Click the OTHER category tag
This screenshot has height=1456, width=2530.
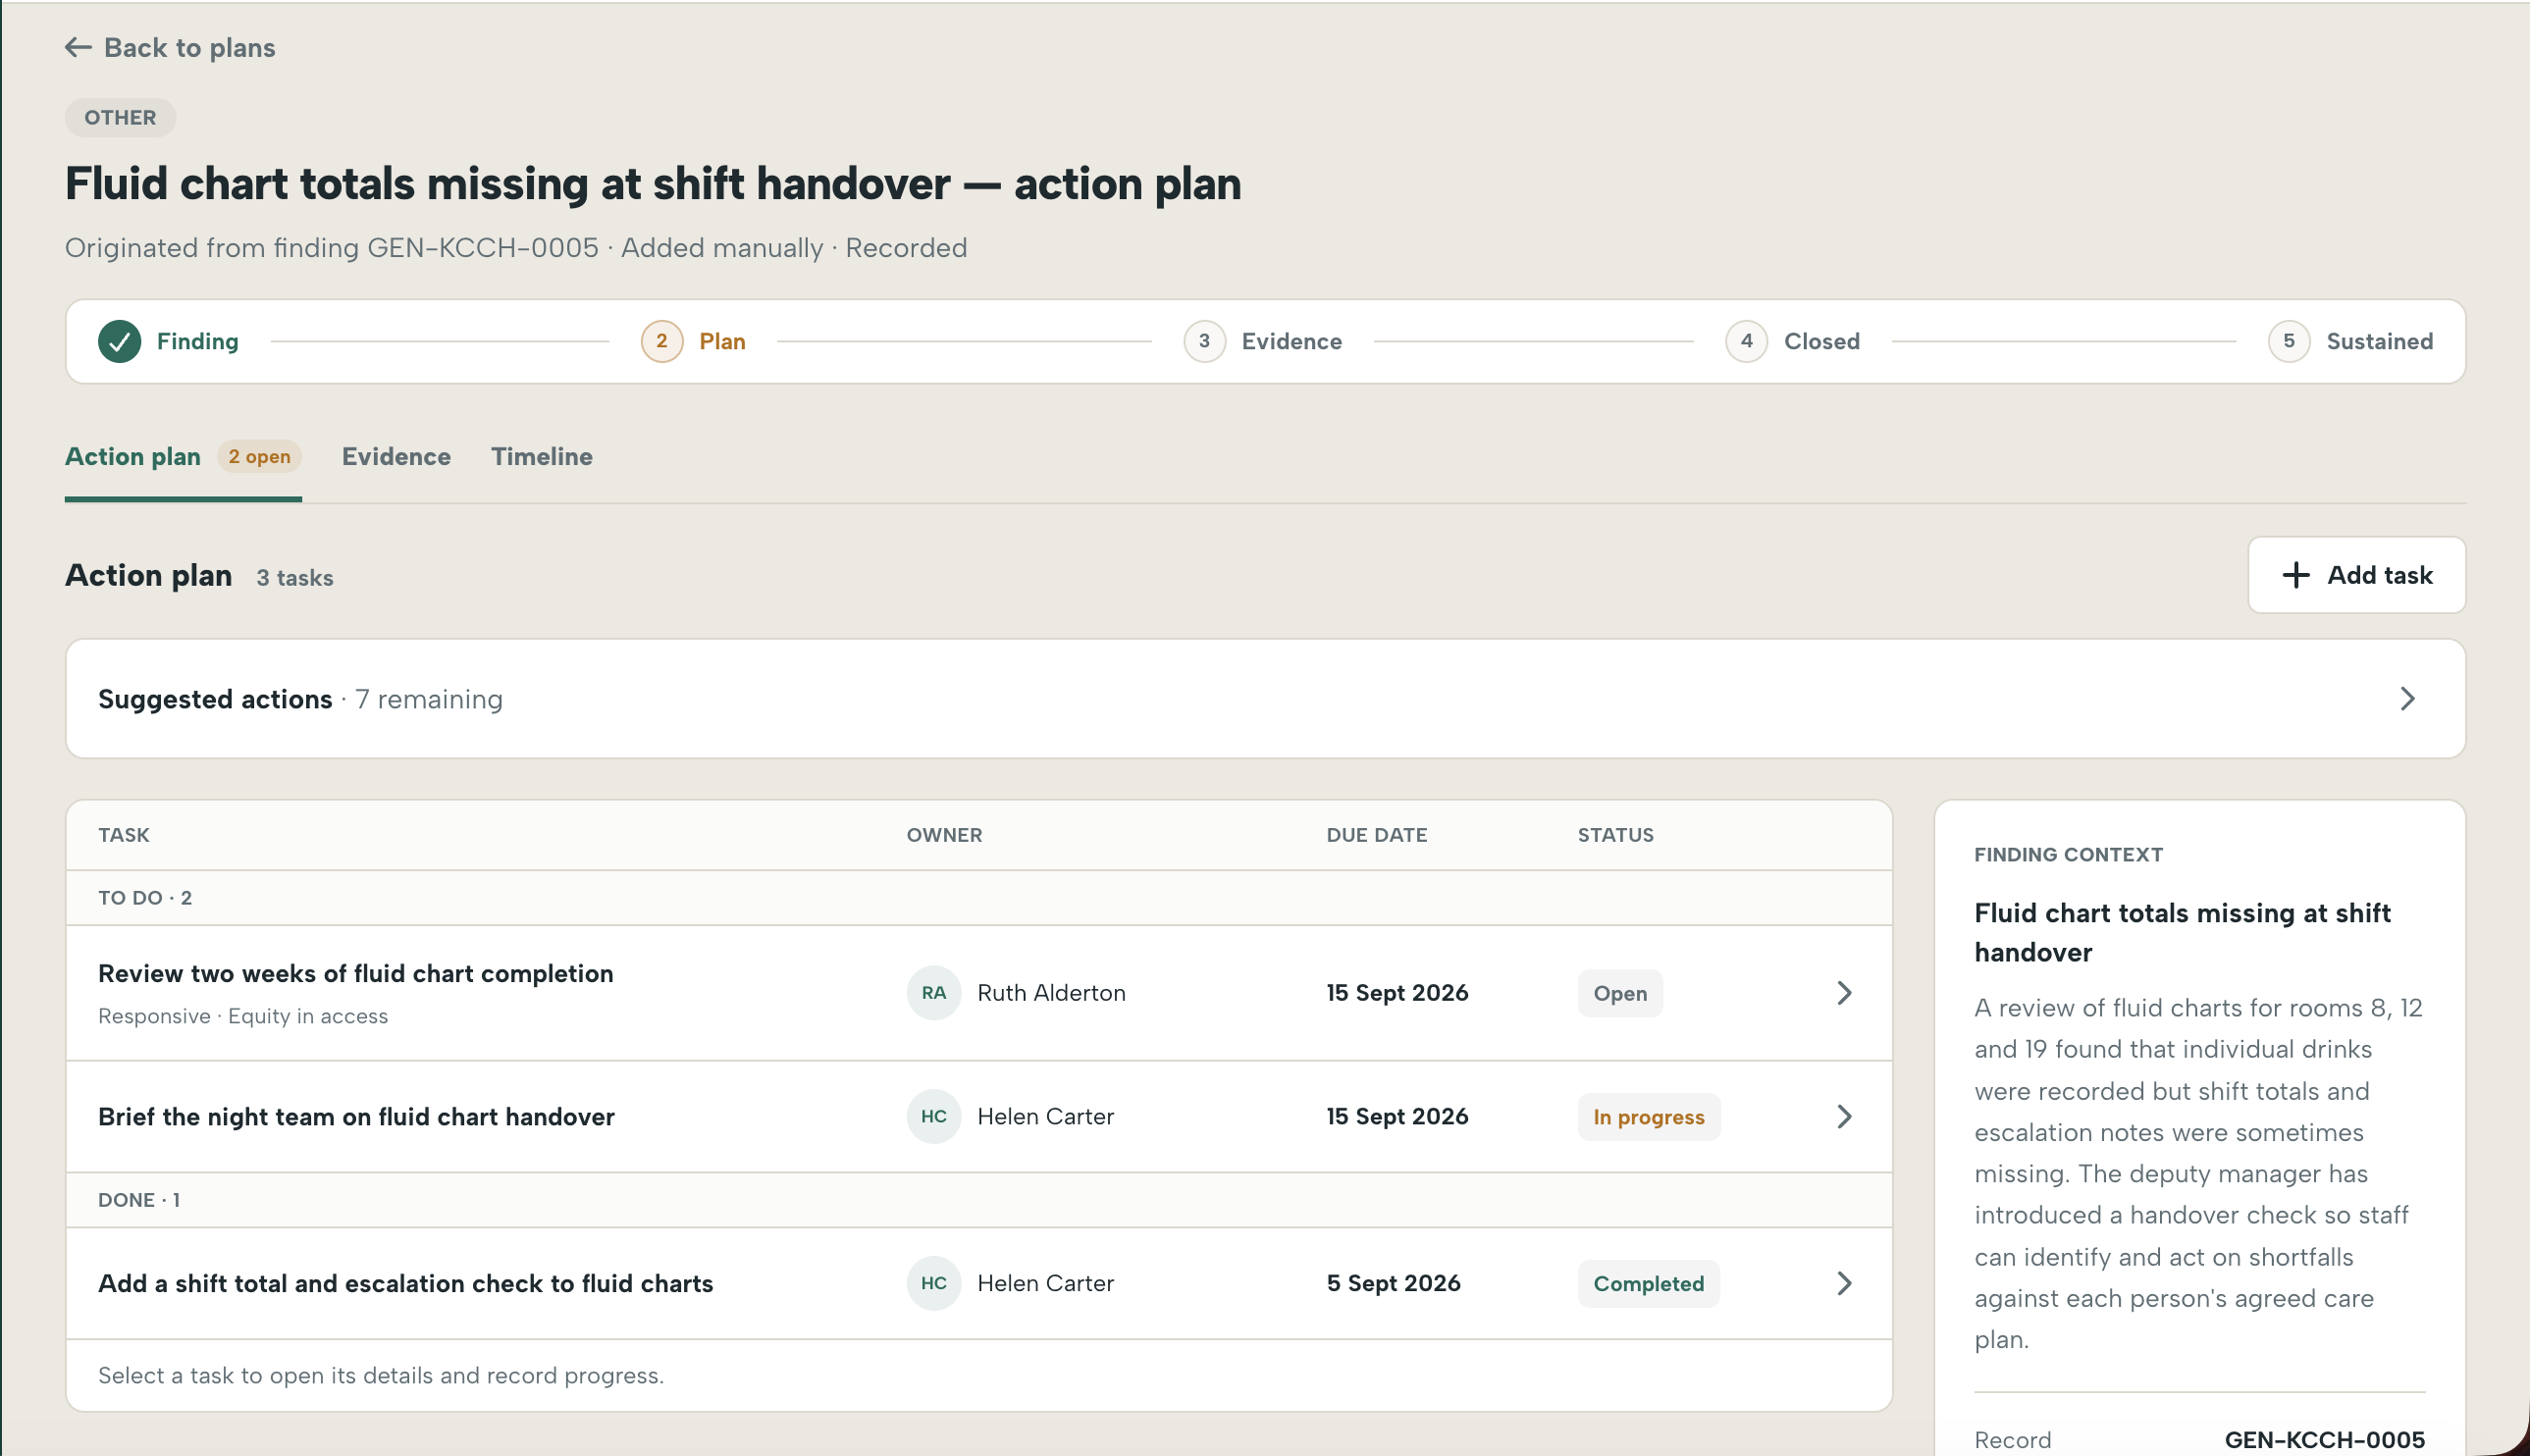pos(120,117)
